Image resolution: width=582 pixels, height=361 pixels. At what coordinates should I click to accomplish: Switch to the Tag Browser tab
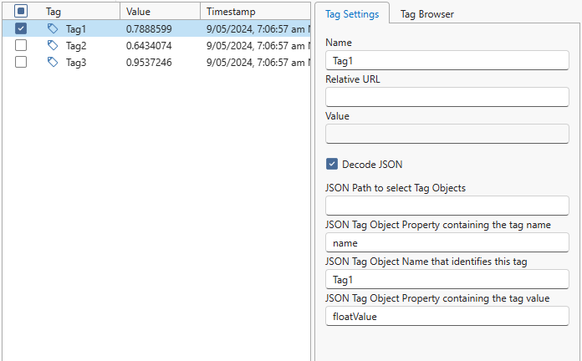426,14
